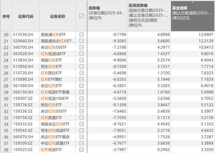
Task: Click the 涨跌幅 value -9.7790
Action: tap(119, 34)
